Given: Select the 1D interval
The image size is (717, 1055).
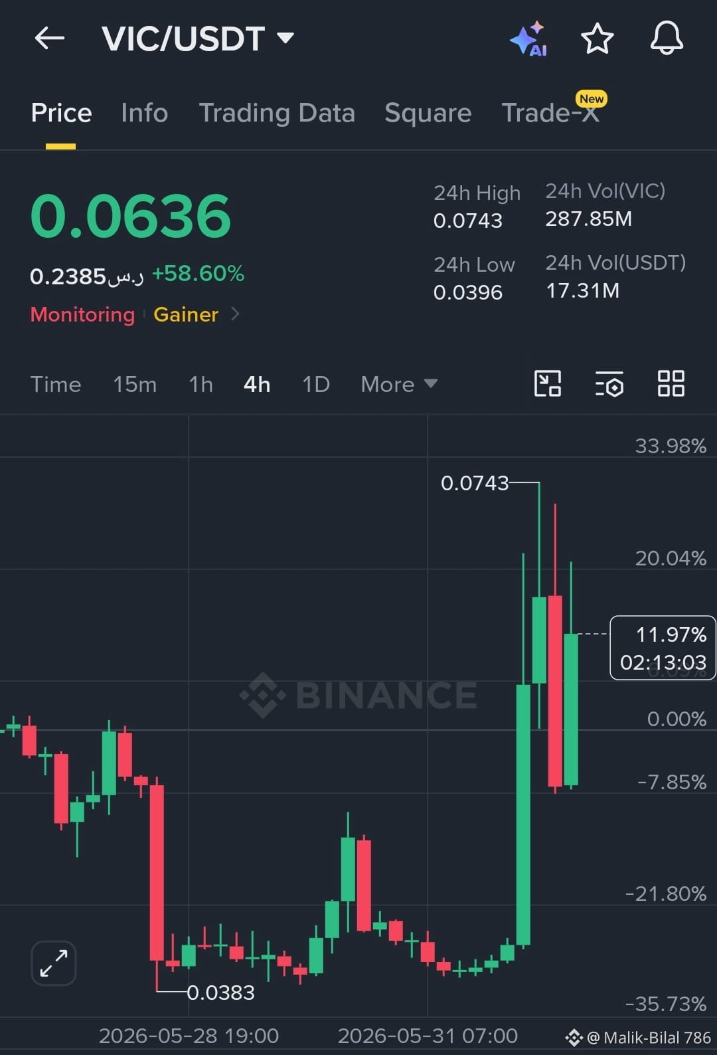Looking at the screenshot, I should click(x=316, y=384).
